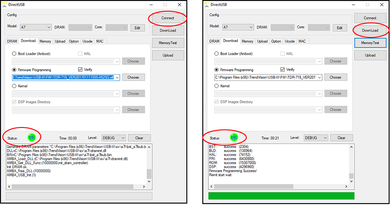
Task: Switch to the Memory tab in left window
Action: tap(45, 41)
